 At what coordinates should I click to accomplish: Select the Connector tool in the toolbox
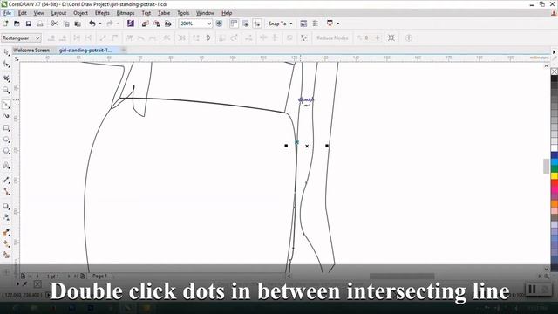pos(6,192)
